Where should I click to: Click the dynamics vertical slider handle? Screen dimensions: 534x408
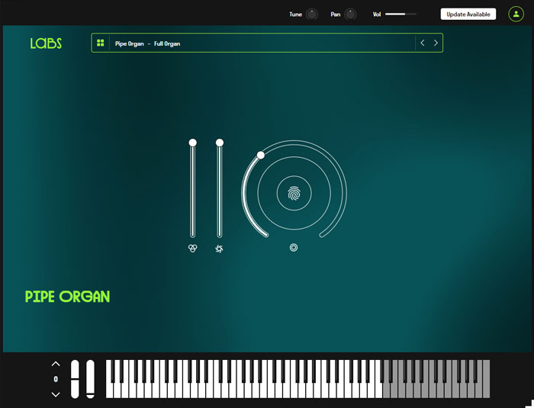coord(220,143)
